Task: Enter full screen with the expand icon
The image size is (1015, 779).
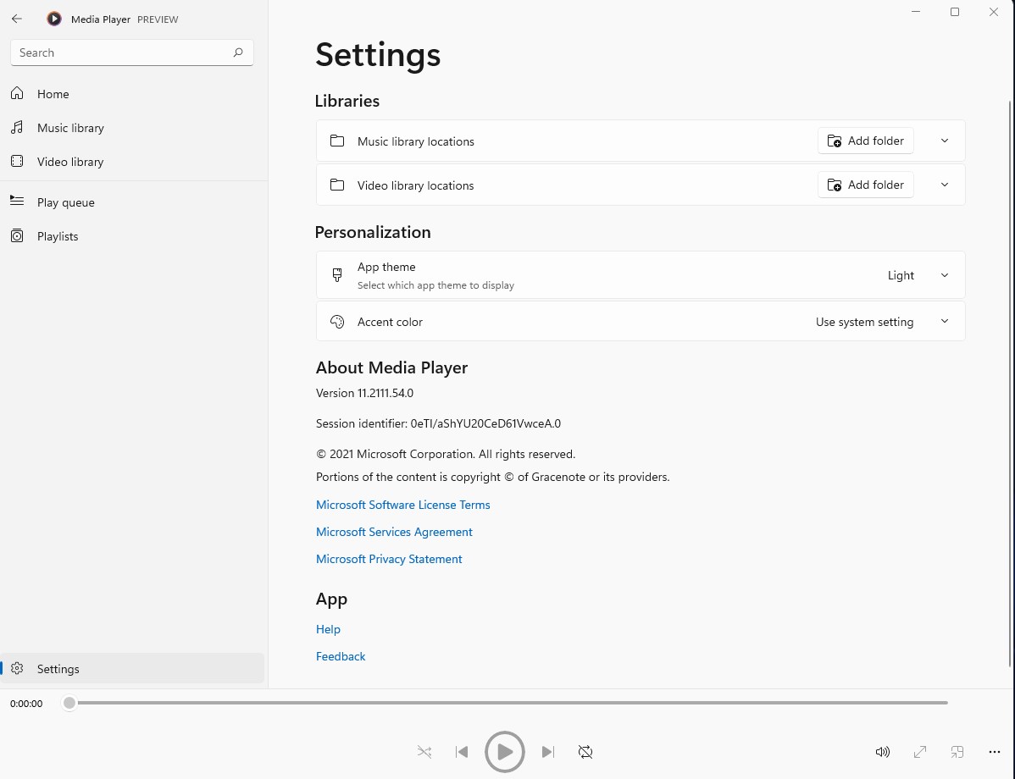Action: (920, 752)
